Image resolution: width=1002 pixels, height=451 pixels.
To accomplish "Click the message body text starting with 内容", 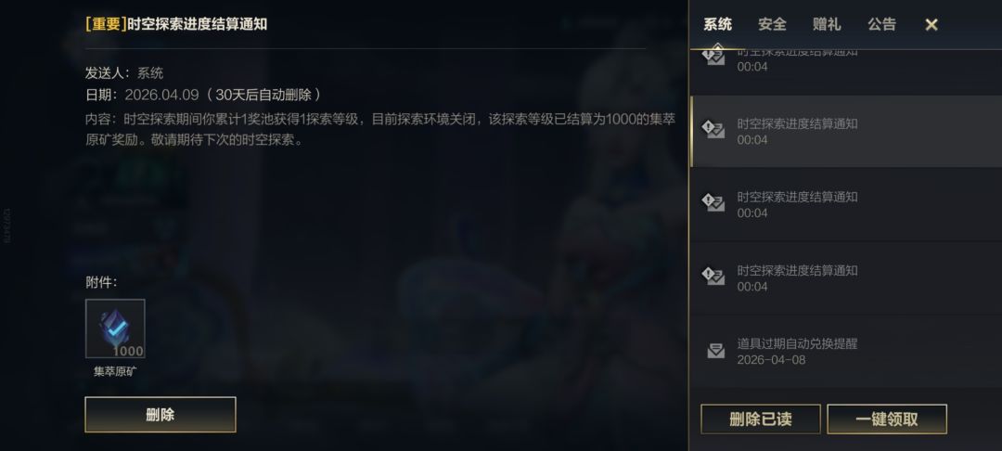I will [380, 129].
